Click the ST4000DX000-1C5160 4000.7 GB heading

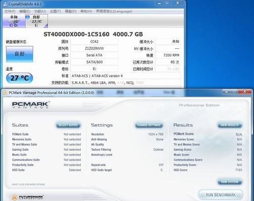93,34
